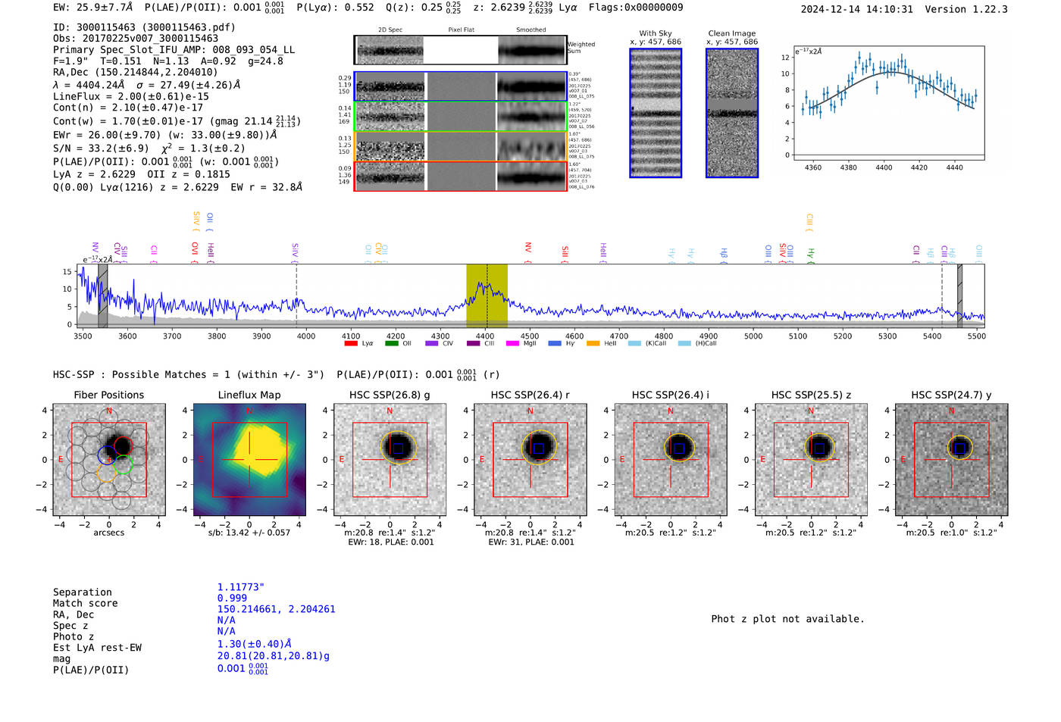Open the HSC SSP(25.5) z cutout

coord(811,460)
